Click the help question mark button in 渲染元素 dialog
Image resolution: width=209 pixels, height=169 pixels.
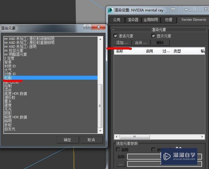(87, 27)
